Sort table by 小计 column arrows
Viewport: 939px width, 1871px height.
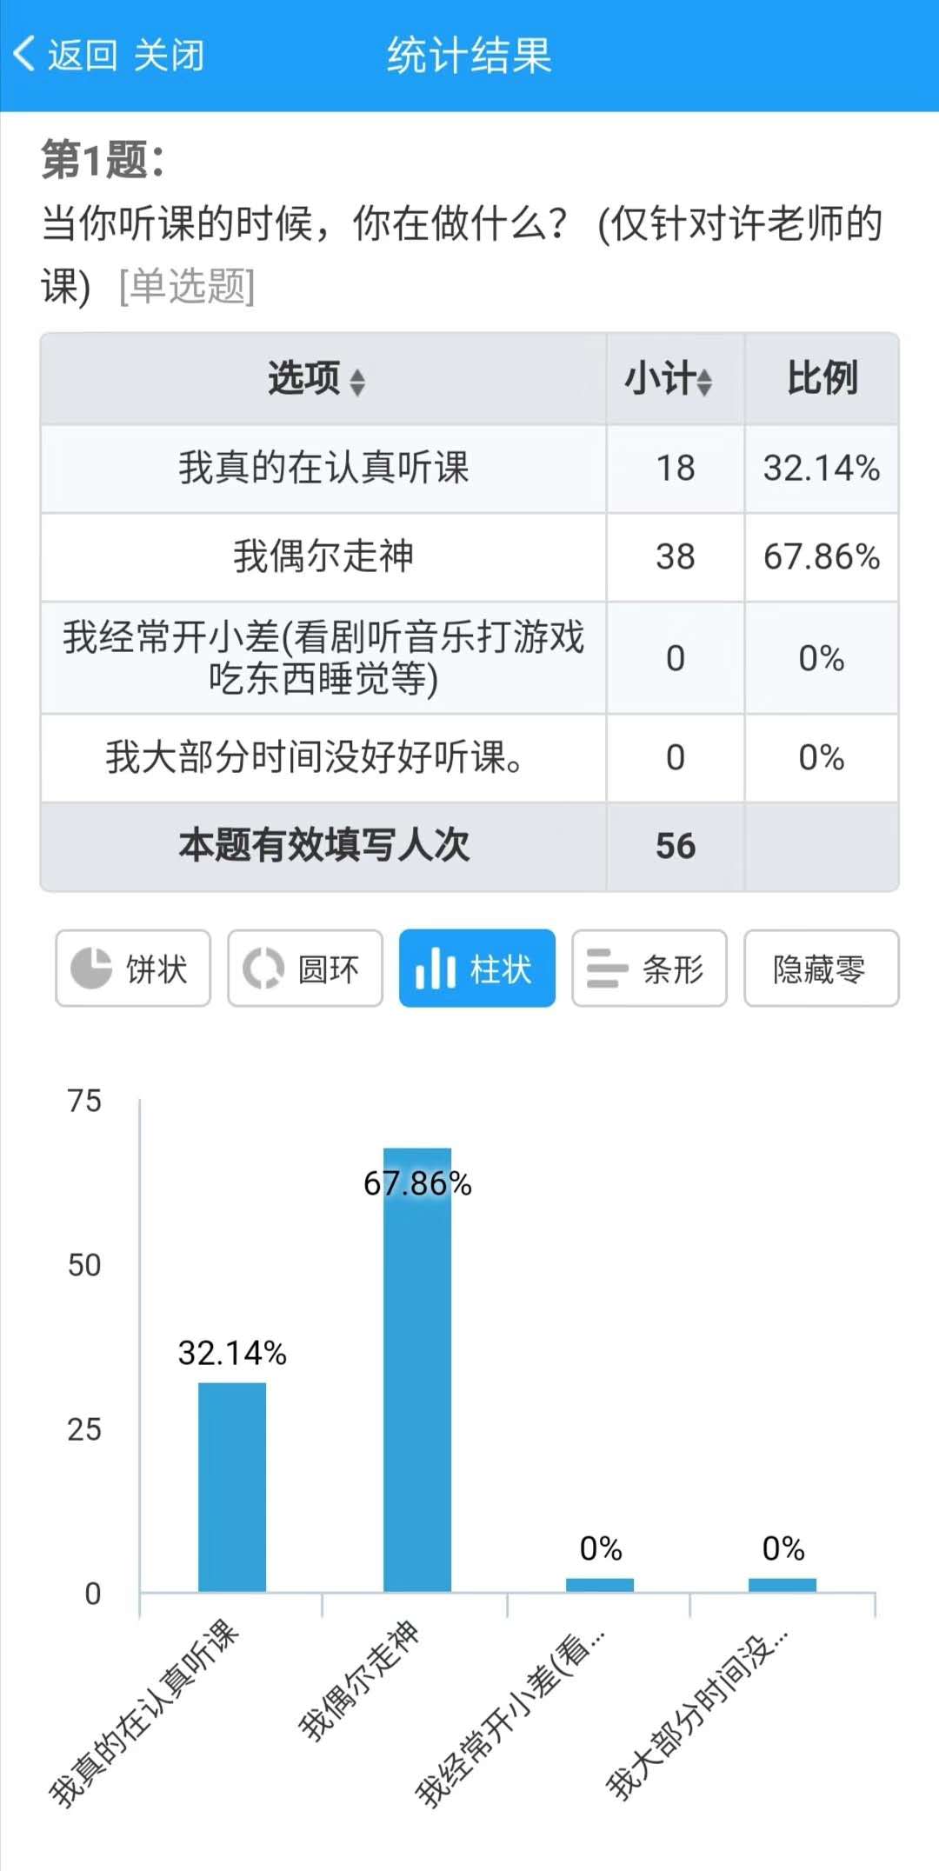pyautogui.click(x=704, y=382)
